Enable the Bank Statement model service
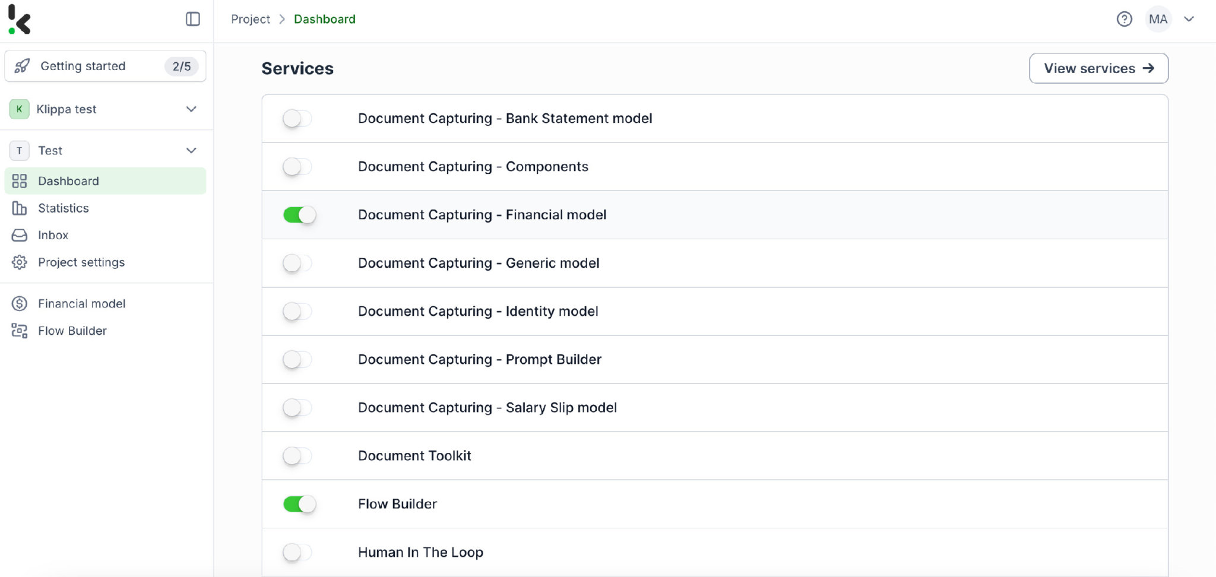 coord(298,118)
